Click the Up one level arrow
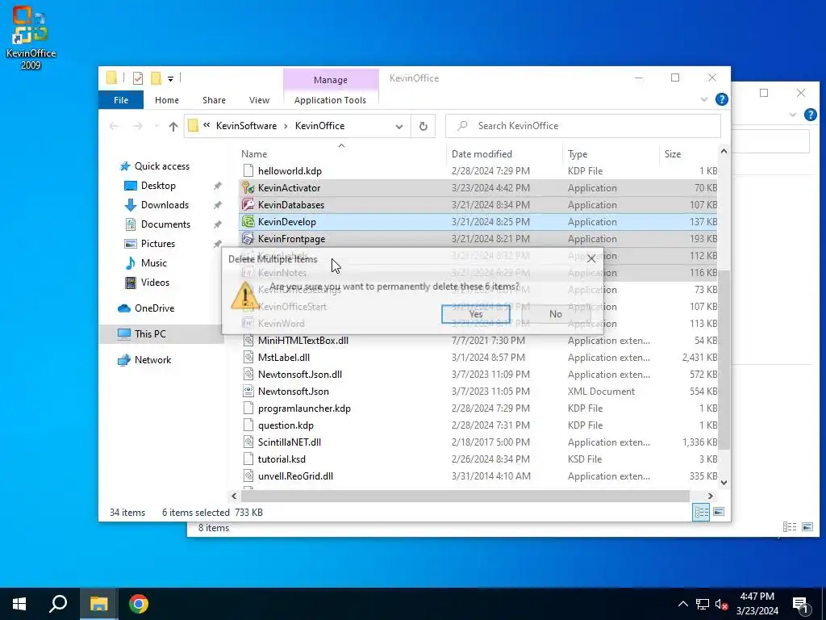This screenshot has height=620, width=826. coord(173,126)
